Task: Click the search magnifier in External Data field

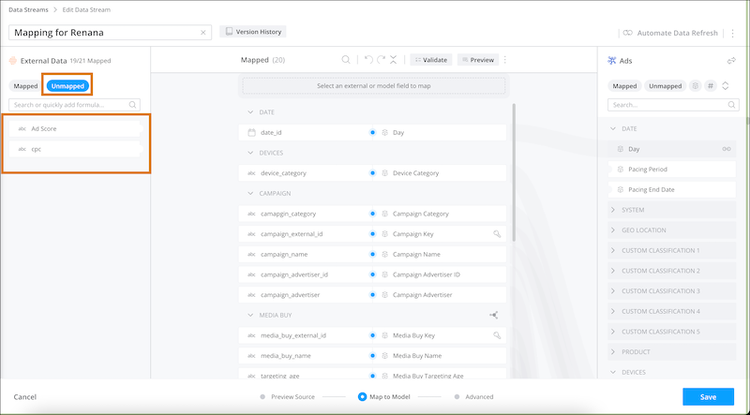Action: tap(132, 105)
